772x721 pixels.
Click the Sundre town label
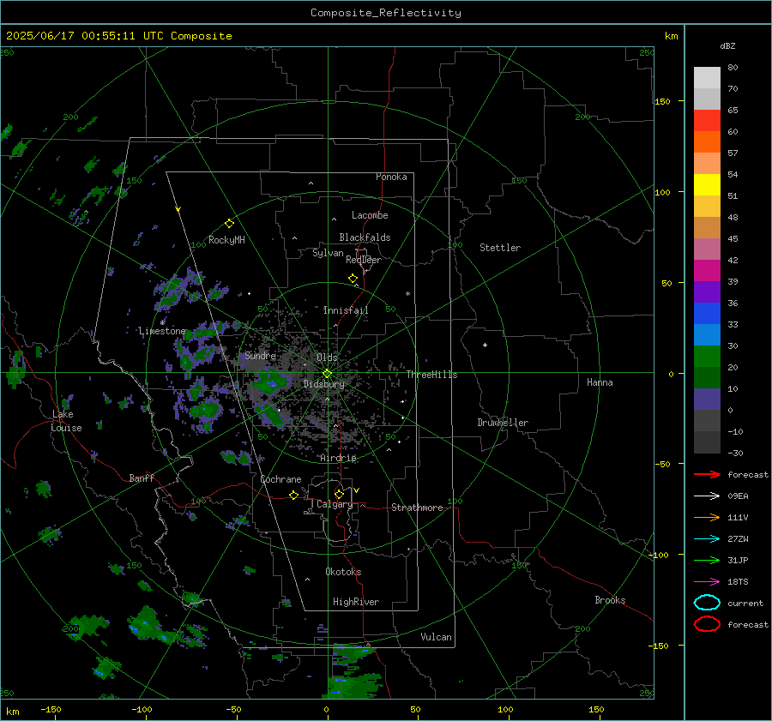coord(260,355)
